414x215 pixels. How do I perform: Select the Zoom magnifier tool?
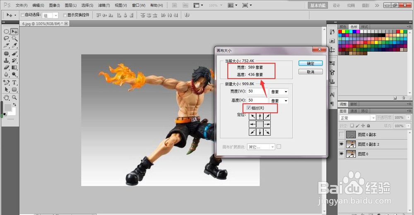coord(14,98)
